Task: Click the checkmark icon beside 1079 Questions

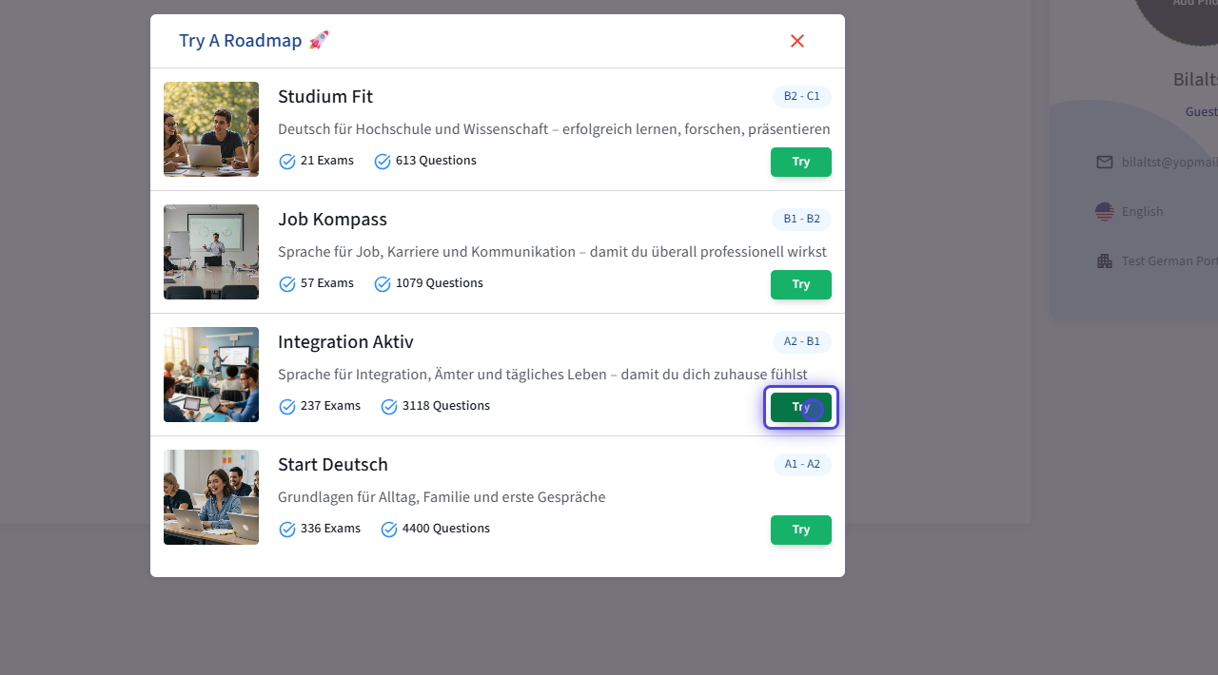Action: tap(383, 284)
